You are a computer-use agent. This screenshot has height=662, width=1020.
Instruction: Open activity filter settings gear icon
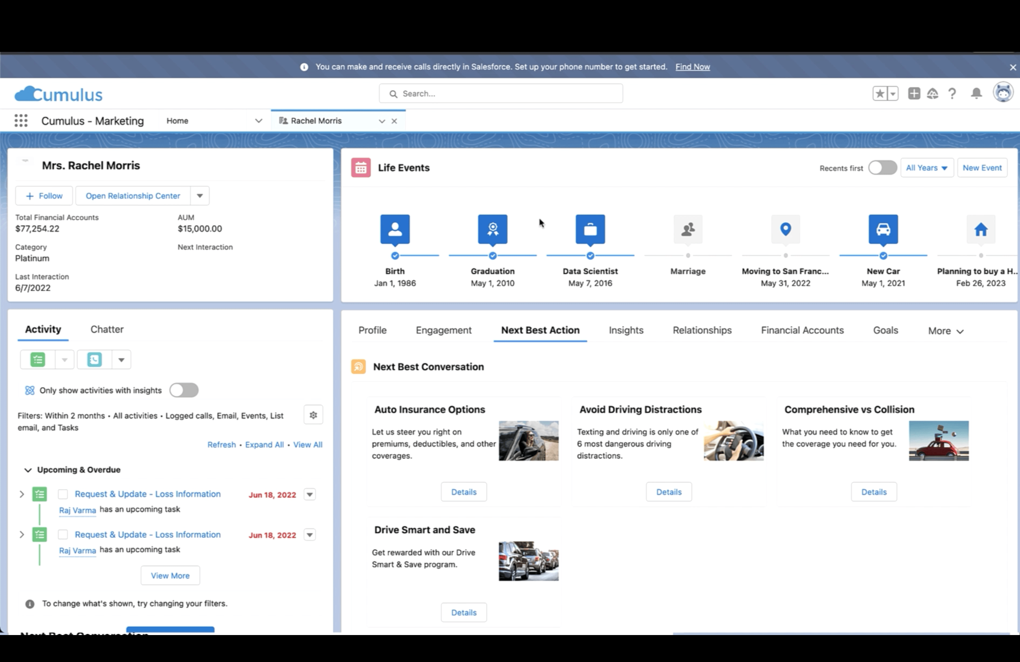[x=313, y=415]
